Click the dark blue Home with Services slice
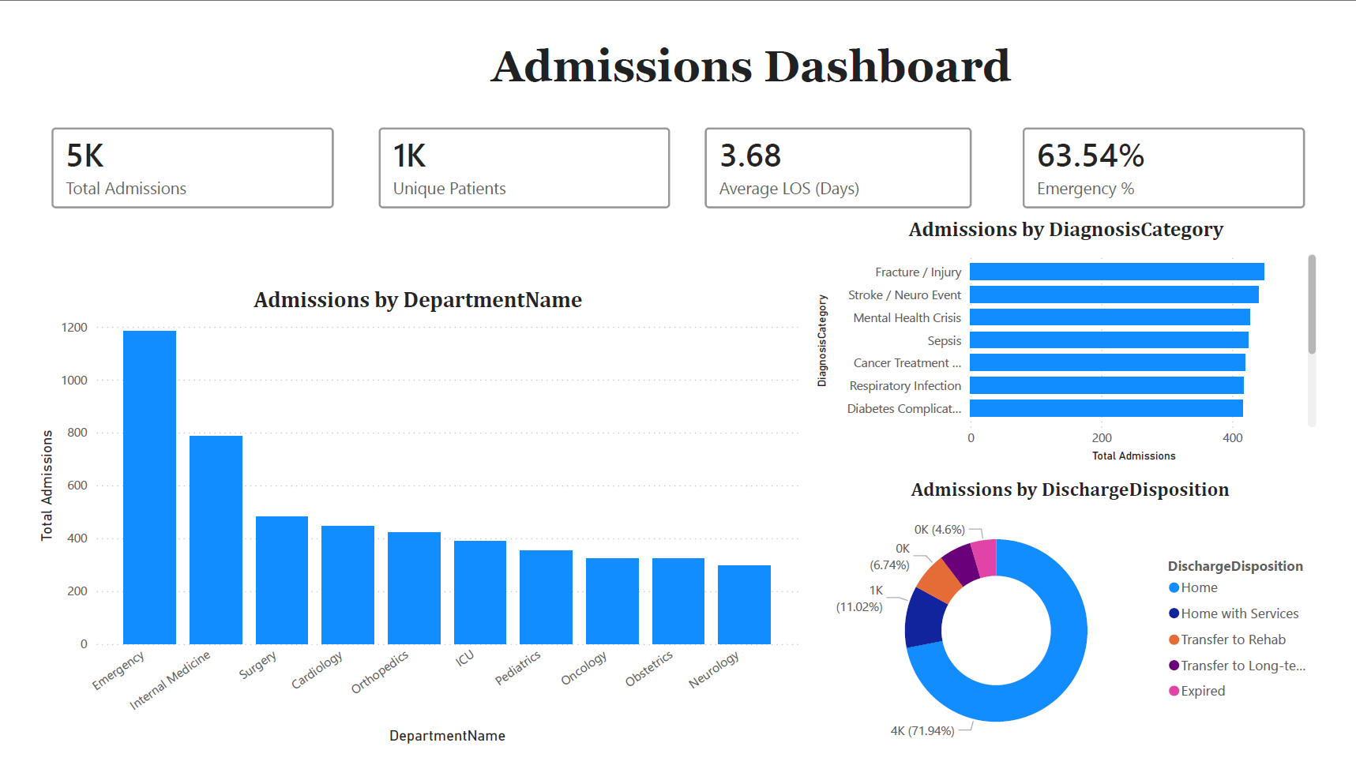 (924, 620)
